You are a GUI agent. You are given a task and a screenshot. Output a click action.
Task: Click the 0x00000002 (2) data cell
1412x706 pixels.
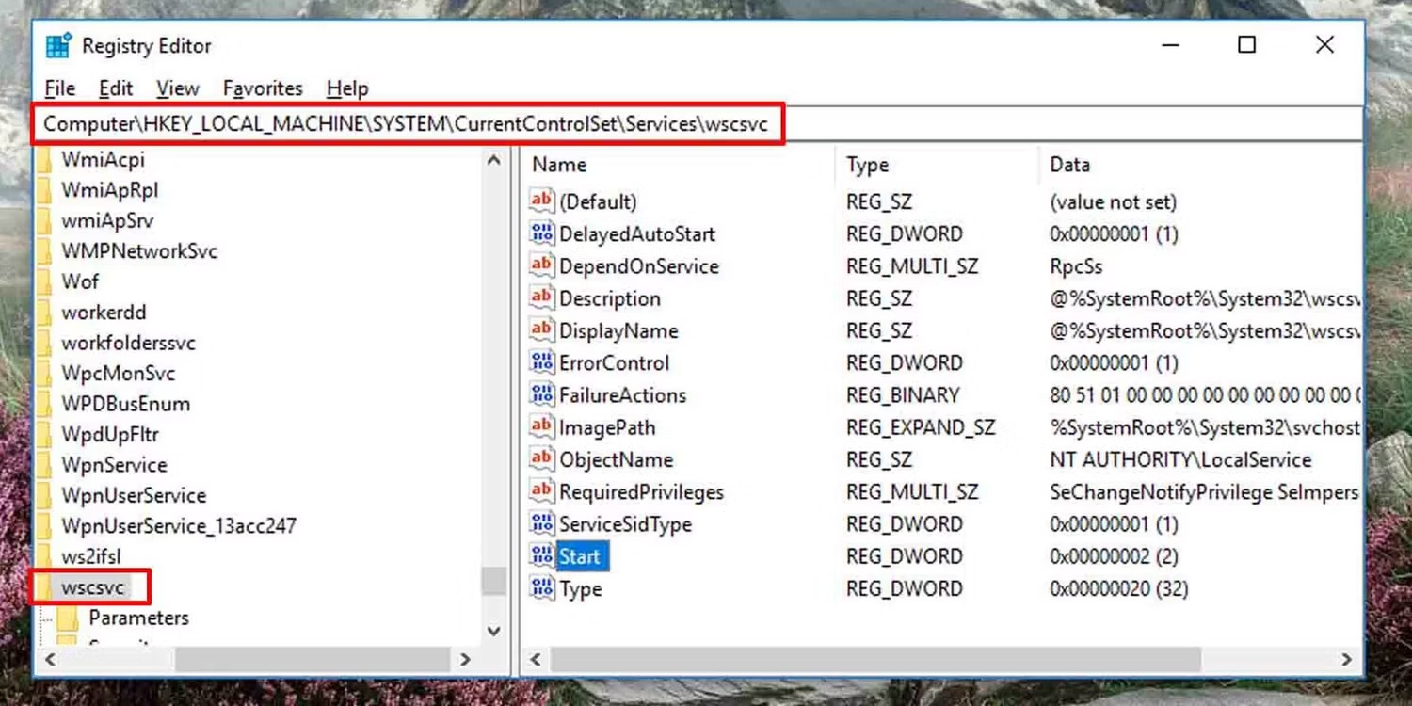[x=1115, y=556]
